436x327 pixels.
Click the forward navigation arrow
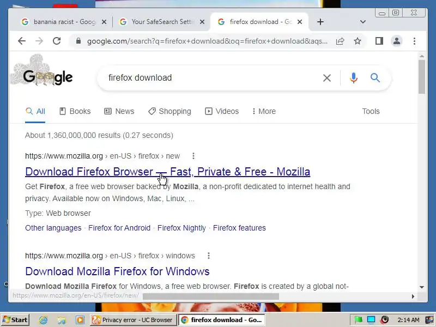click(39, 41)
